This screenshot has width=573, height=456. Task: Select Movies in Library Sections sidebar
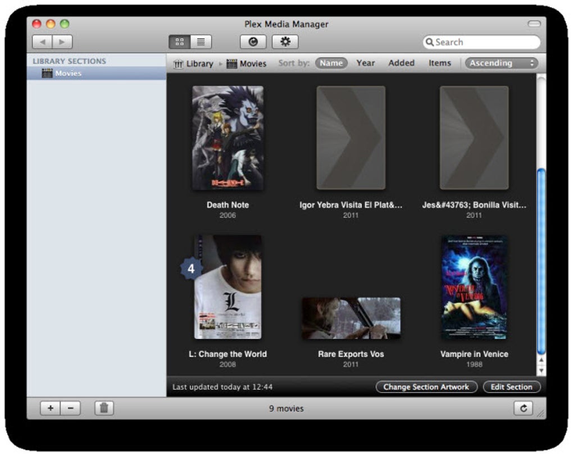[x=97, y=74]
